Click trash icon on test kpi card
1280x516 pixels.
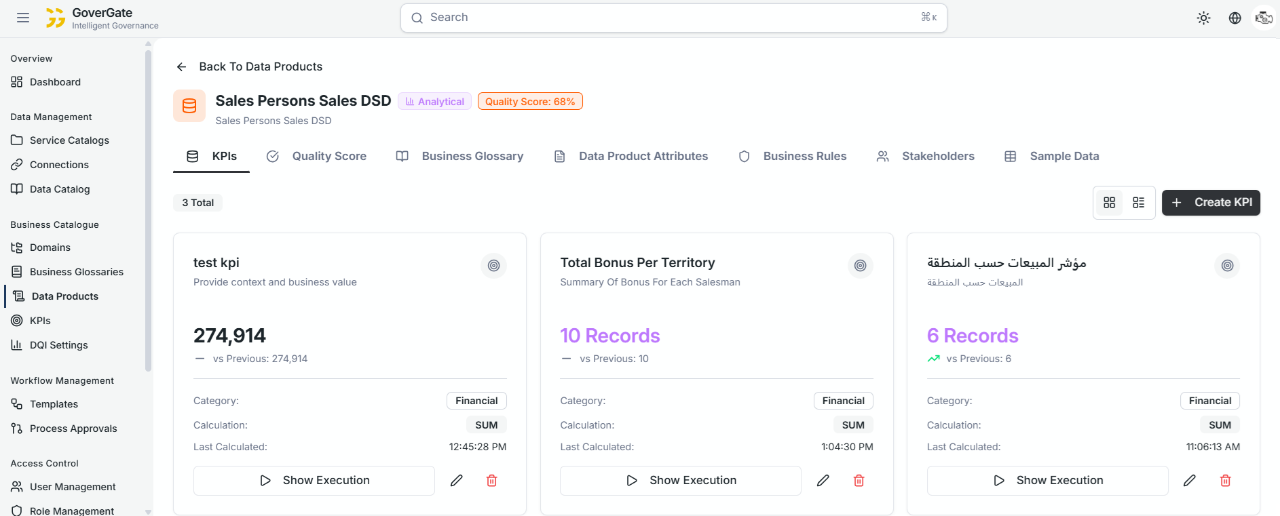click(492, 481)
